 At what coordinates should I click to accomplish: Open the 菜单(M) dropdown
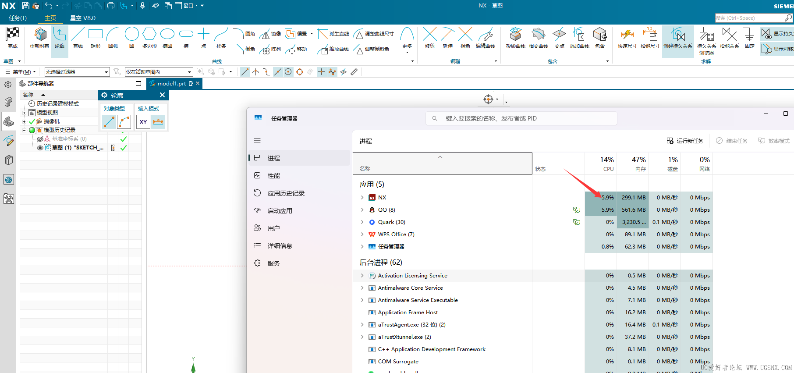point(21,72)
